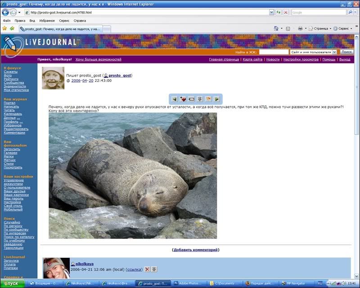Open the Страница toolbar menu

pos(320,28)
